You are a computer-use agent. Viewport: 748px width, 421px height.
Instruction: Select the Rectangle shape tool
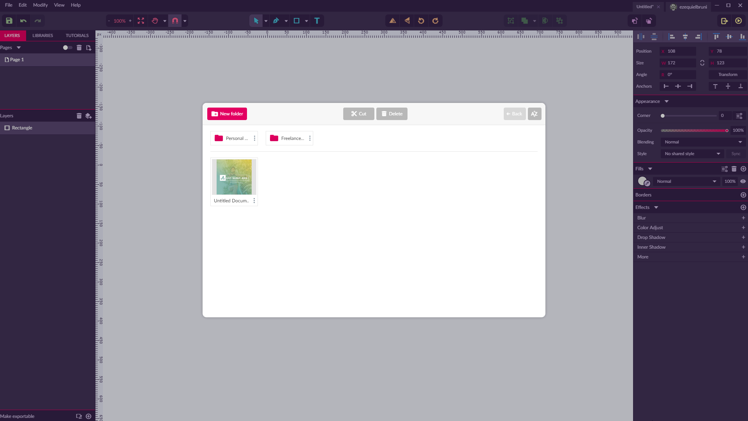[x=296, y=21]
